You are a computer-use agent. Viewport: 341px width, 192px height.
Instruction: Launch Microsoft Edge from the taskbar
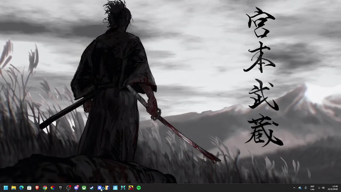[x=21, y=188]
